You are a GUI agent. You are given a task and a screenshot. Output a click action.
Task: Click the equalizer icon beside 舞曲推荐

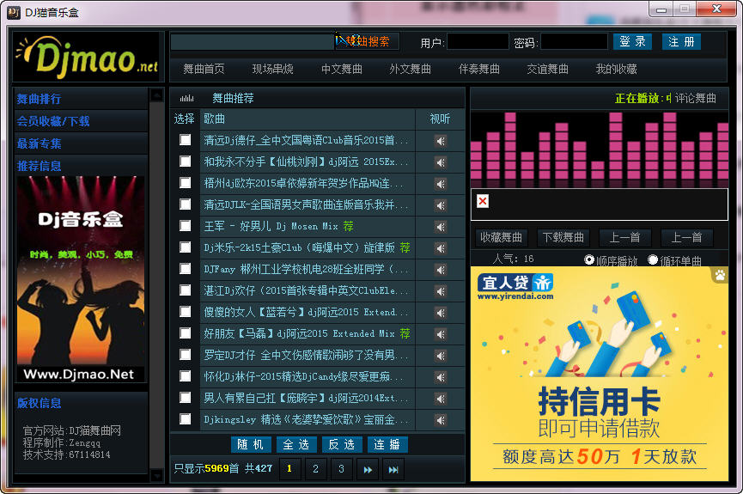pos(186,99)
